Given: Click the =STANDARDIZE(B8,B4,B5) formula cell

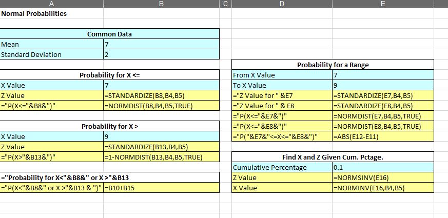Looking at the screenshot, I should [x=162, y=95].
